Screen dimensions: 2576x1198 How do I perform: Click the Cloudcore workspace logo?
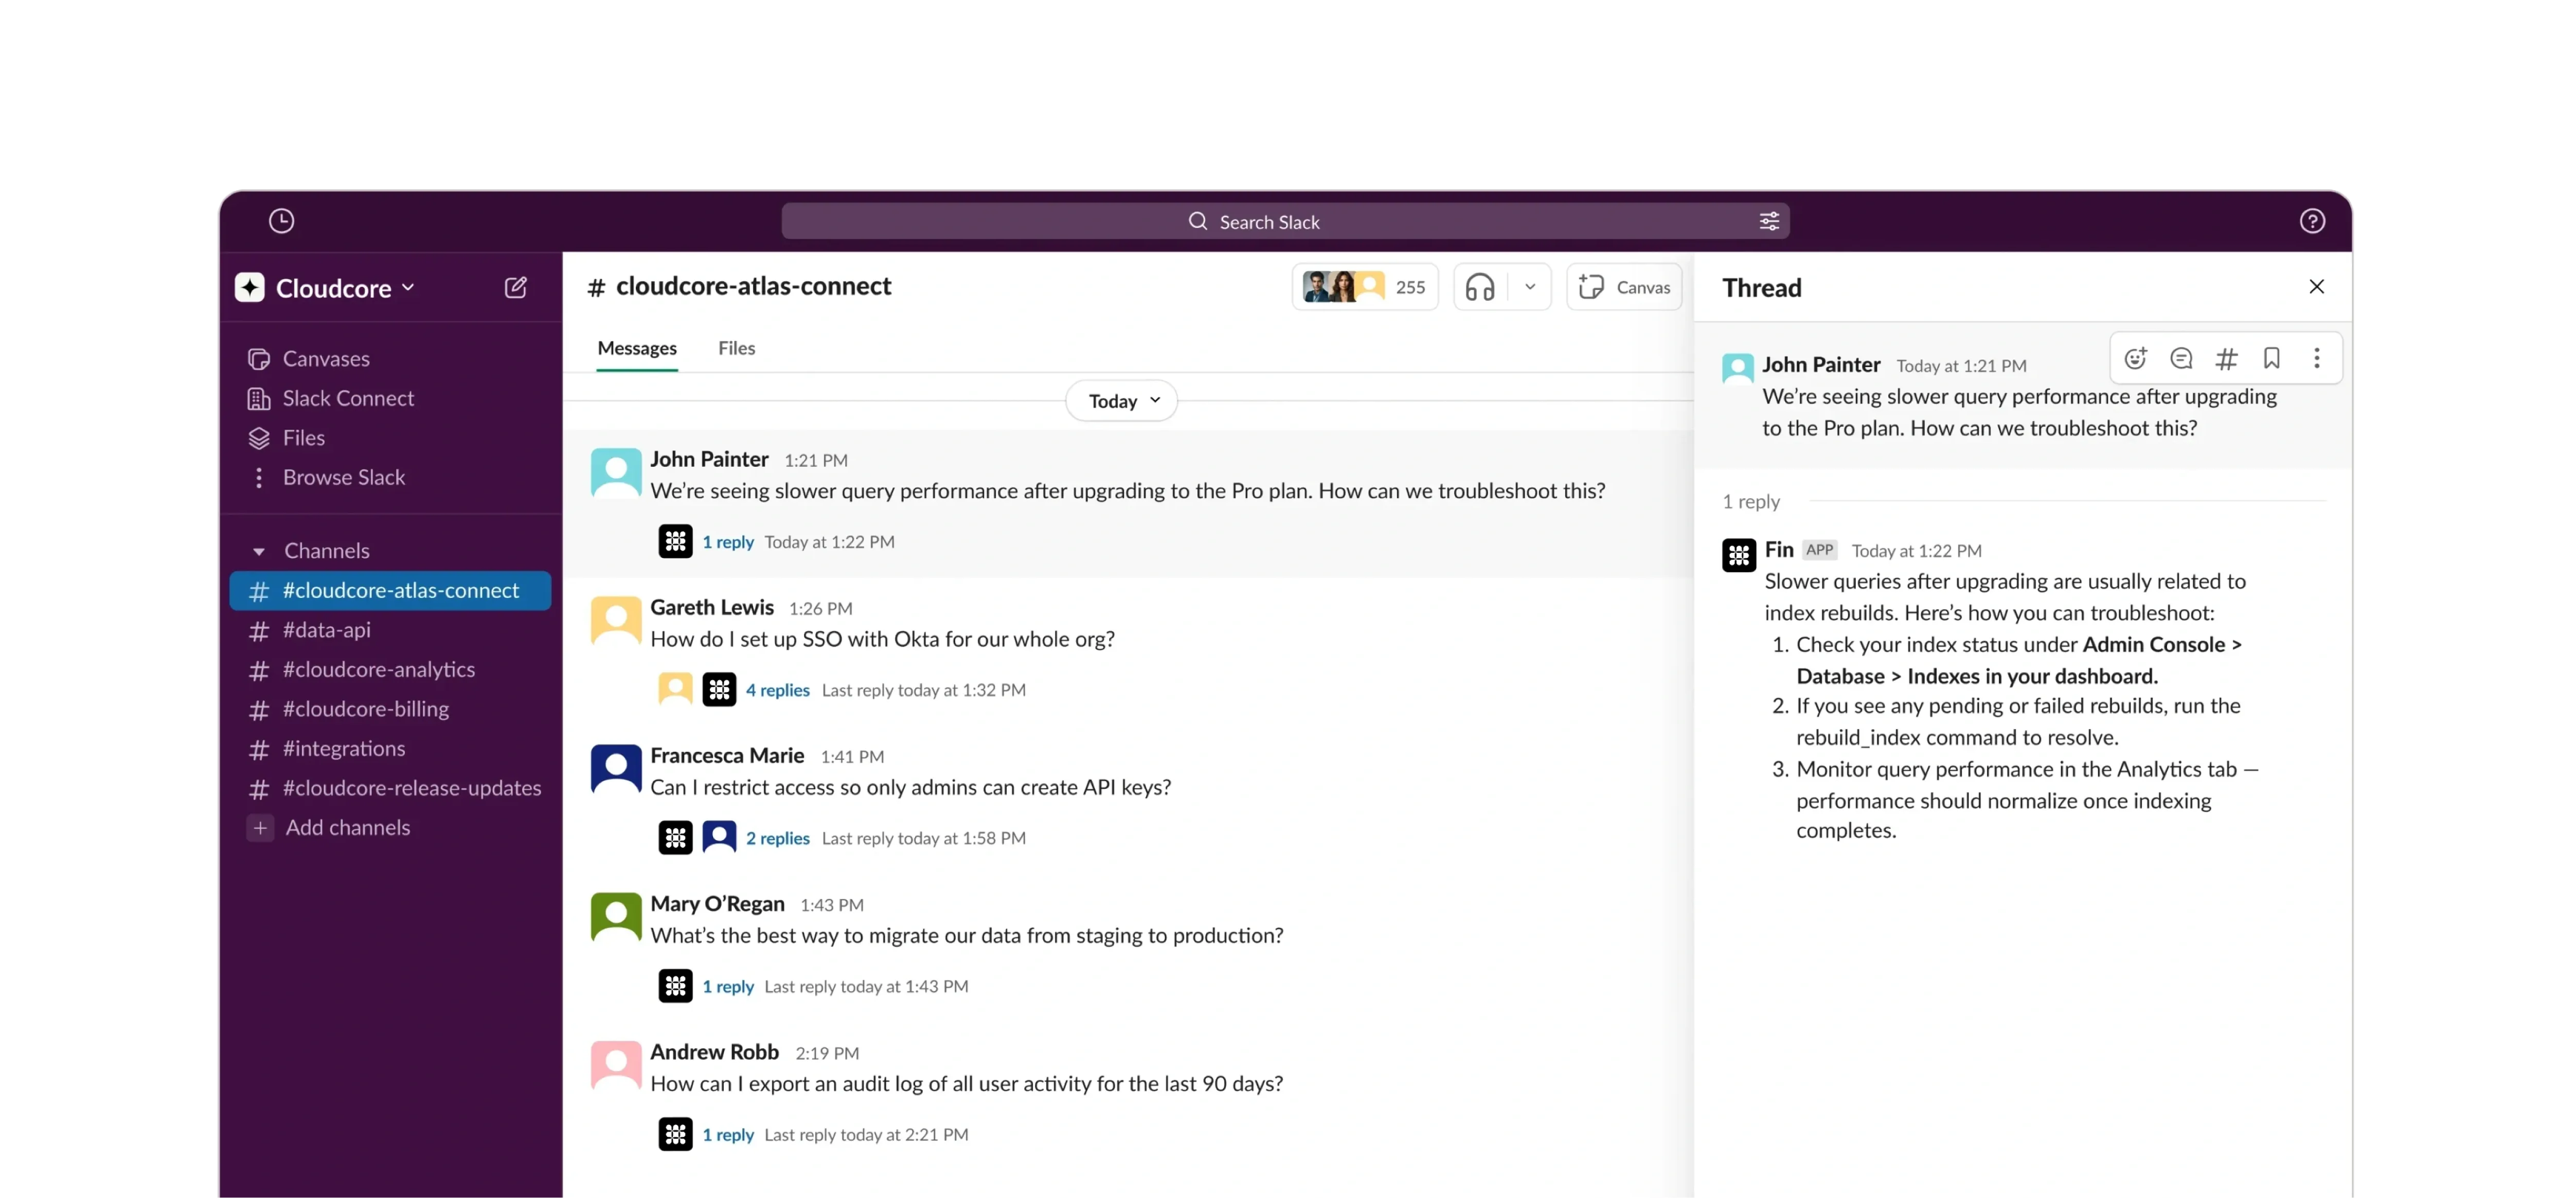coord(250,288)
